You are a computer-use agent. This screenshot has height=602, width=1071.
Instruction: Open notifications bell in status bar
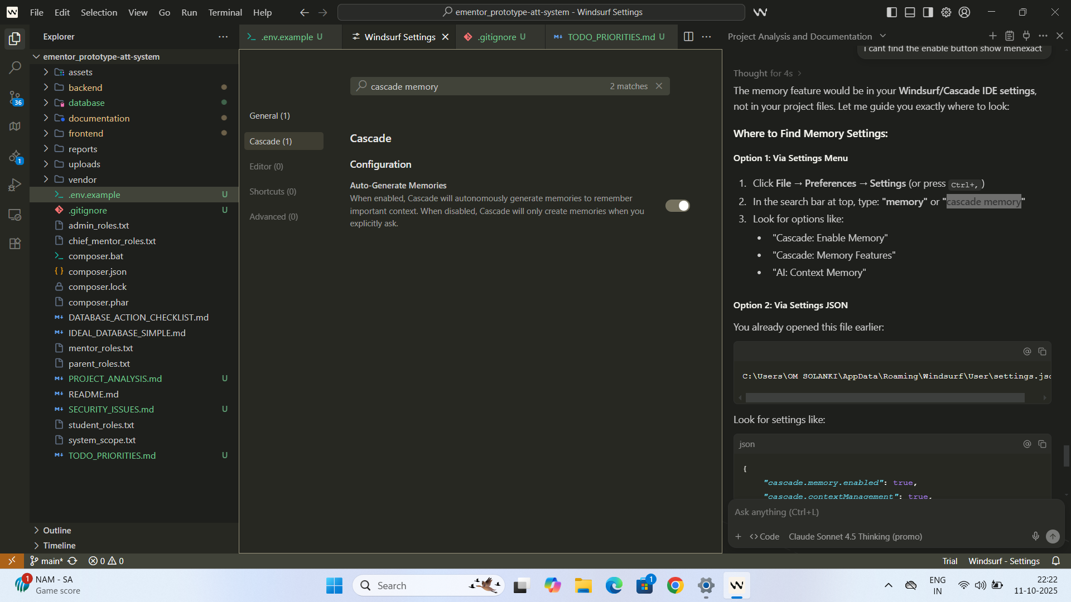coord(1056,561)
